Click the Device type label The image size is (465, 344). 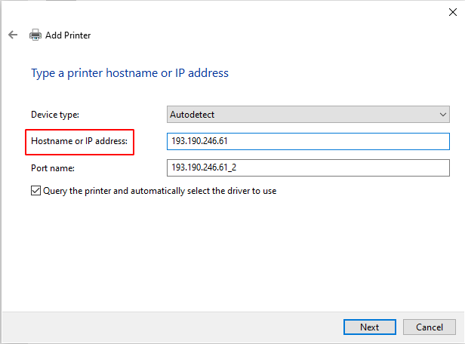(55, 115)
